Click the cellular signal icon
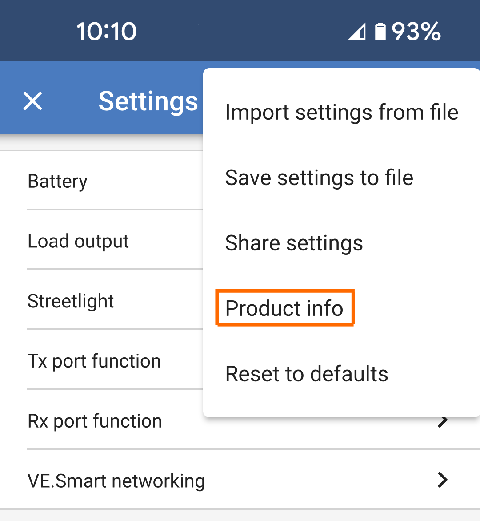This screenshot has width=480, height=521. [x=358, y=30]
